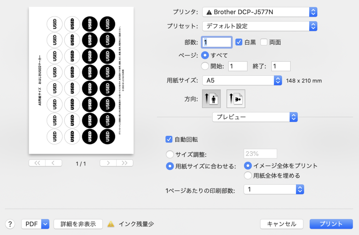Select the すべて pages radio button

pos(205,55)
